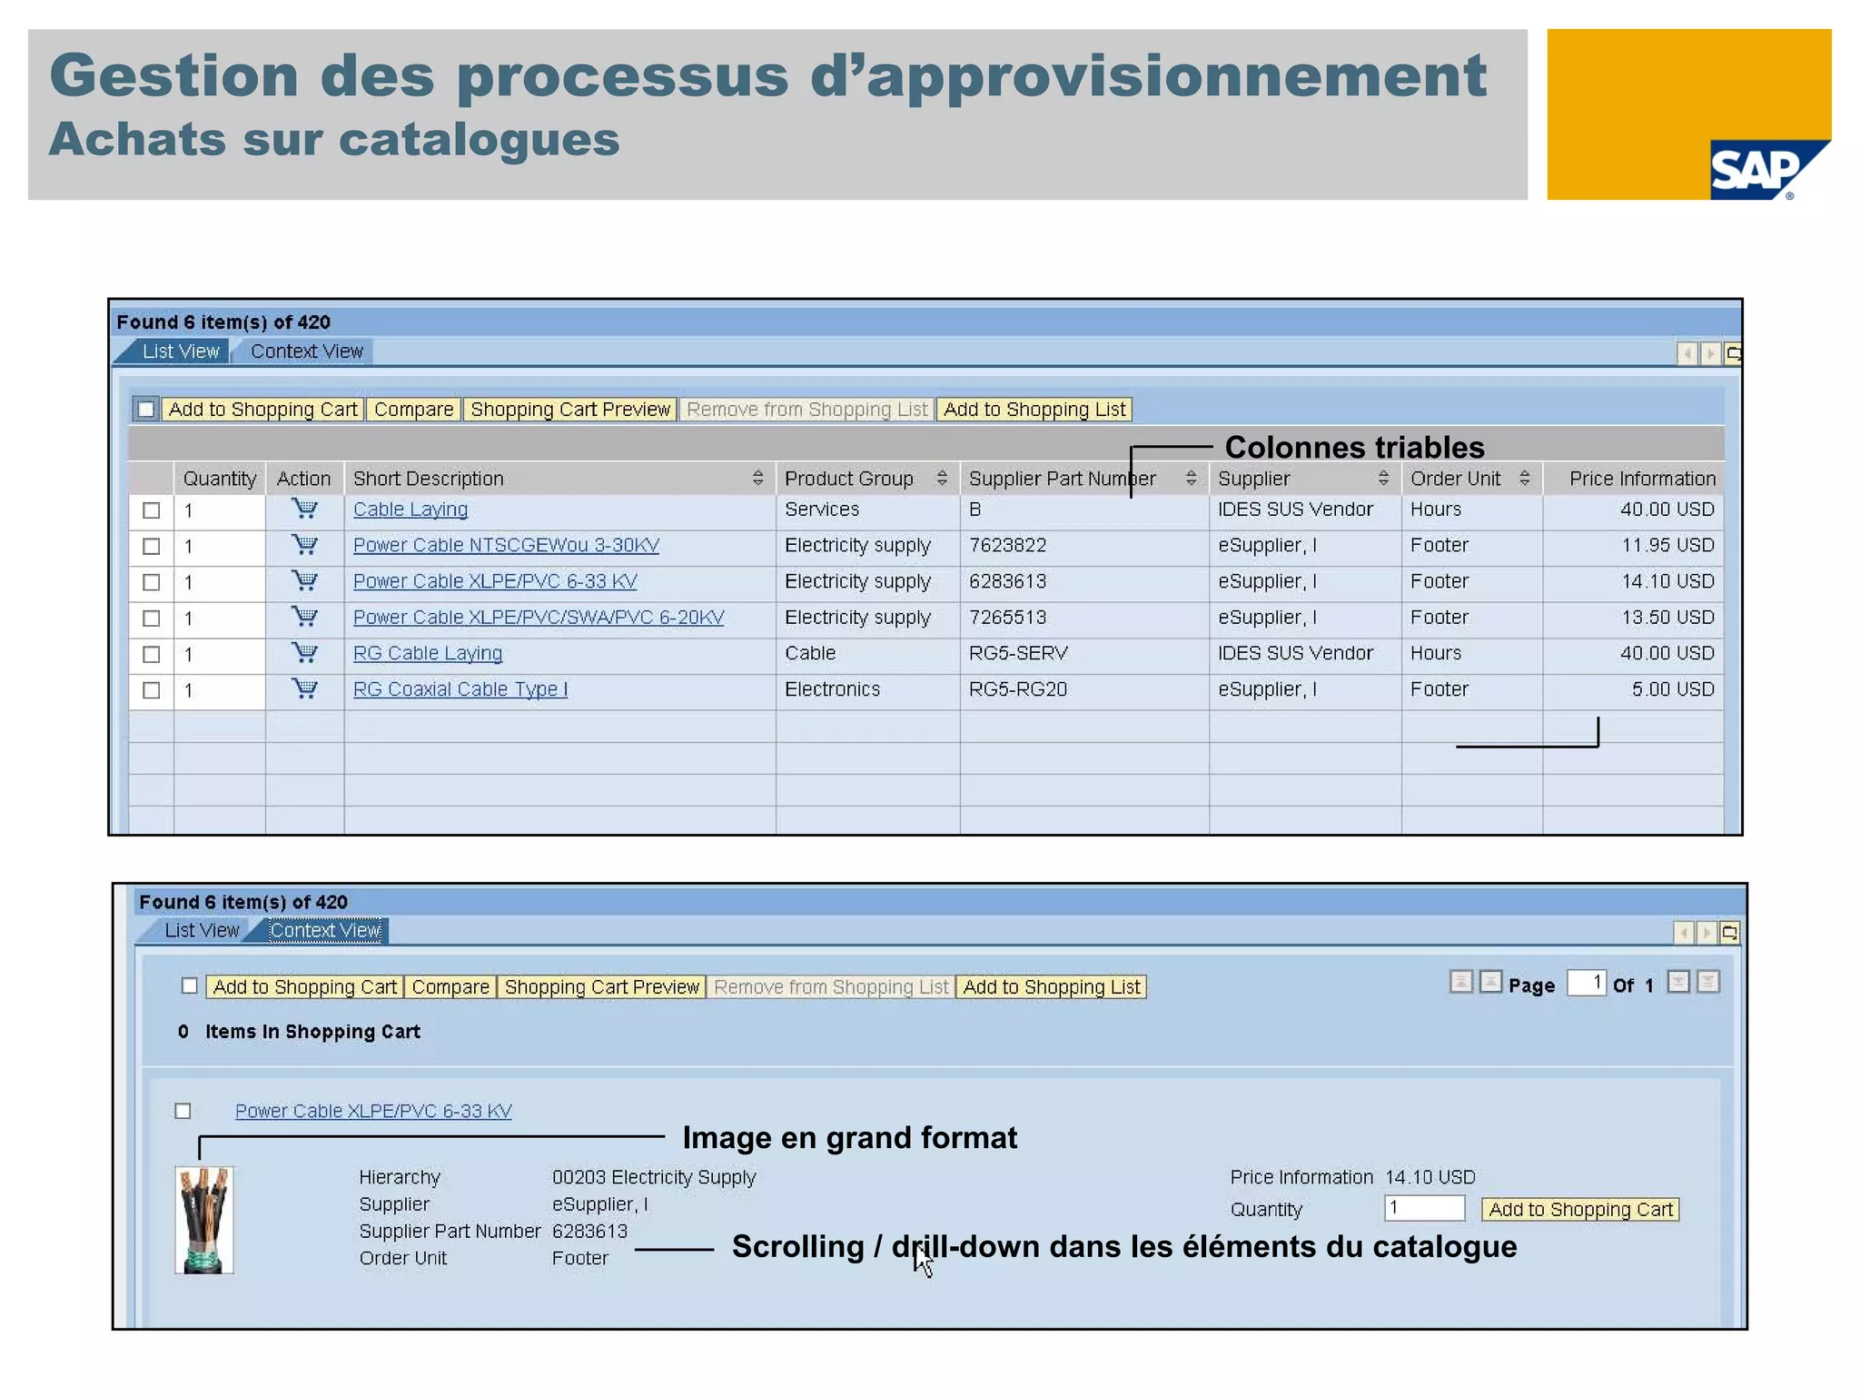Screen dimensions: 1860x1396
Task: Sort by Supplier Part Number column
Action: pos(1191,479)
